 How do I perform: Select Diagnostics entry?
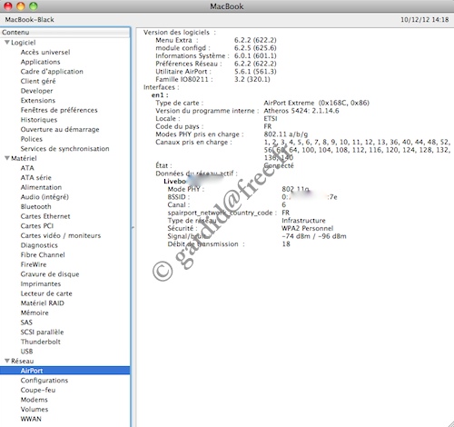click(x=39, y=245)
